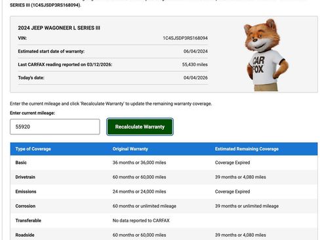Click the 'VIN:' label
This screenshot has width=320, height=240.
point(22,38)
